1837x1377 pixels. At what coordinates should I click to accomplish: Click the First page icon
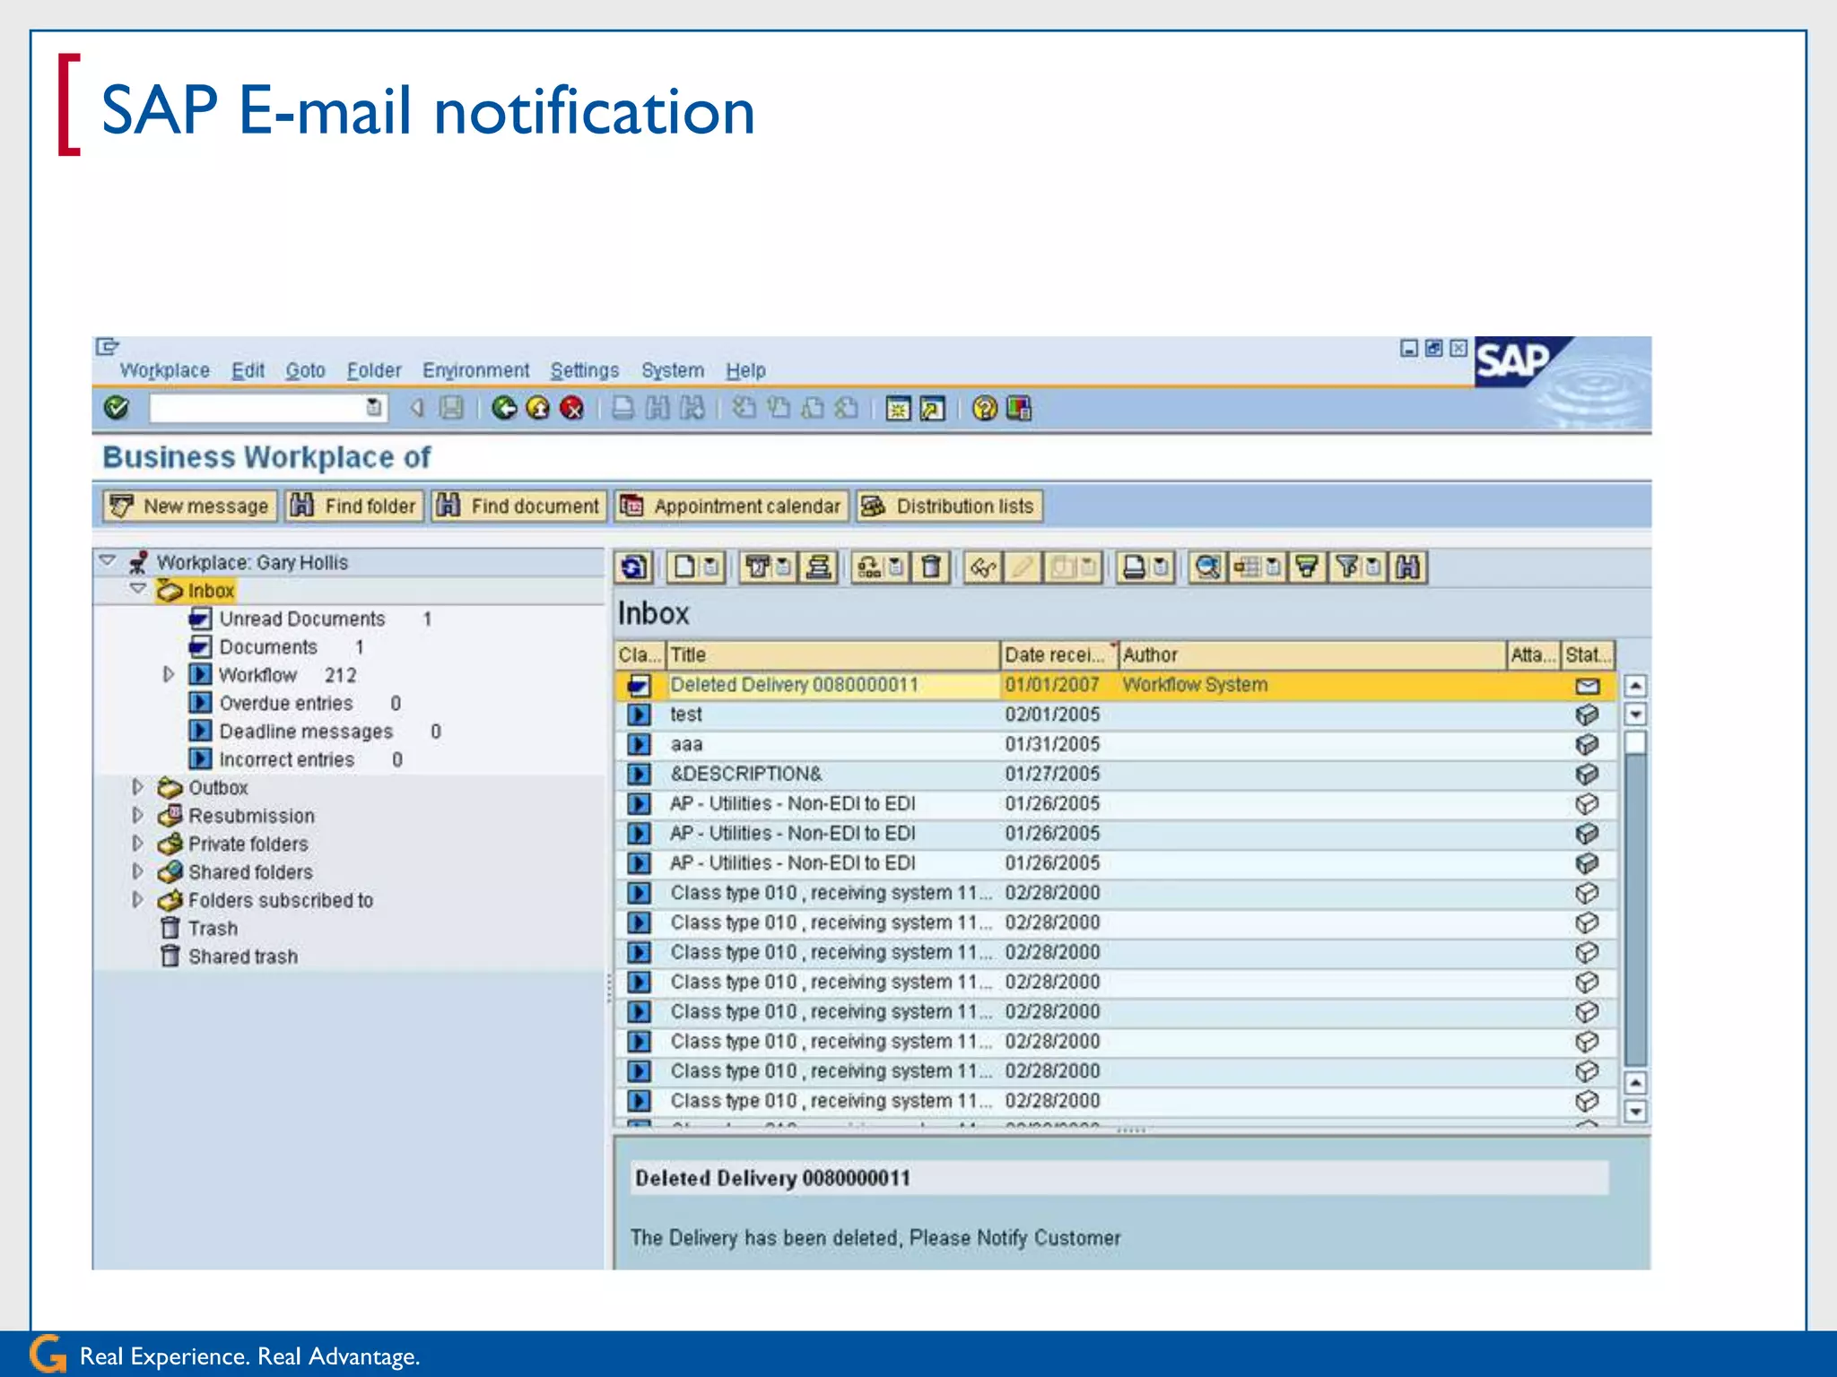[743, 409]
